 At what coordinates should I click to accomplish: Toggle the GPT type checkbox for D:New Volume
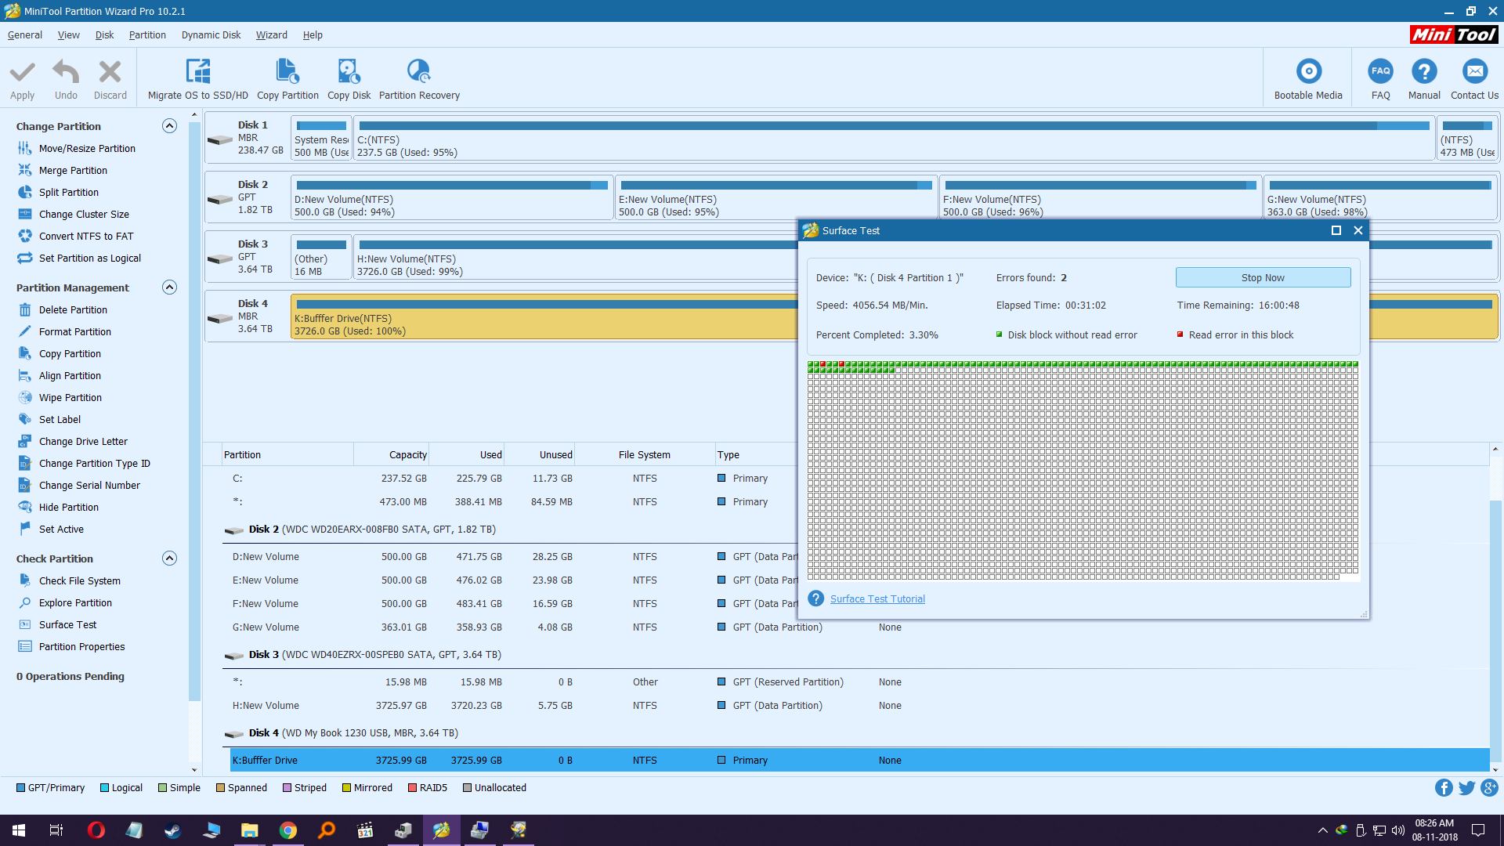click(721, 556)
